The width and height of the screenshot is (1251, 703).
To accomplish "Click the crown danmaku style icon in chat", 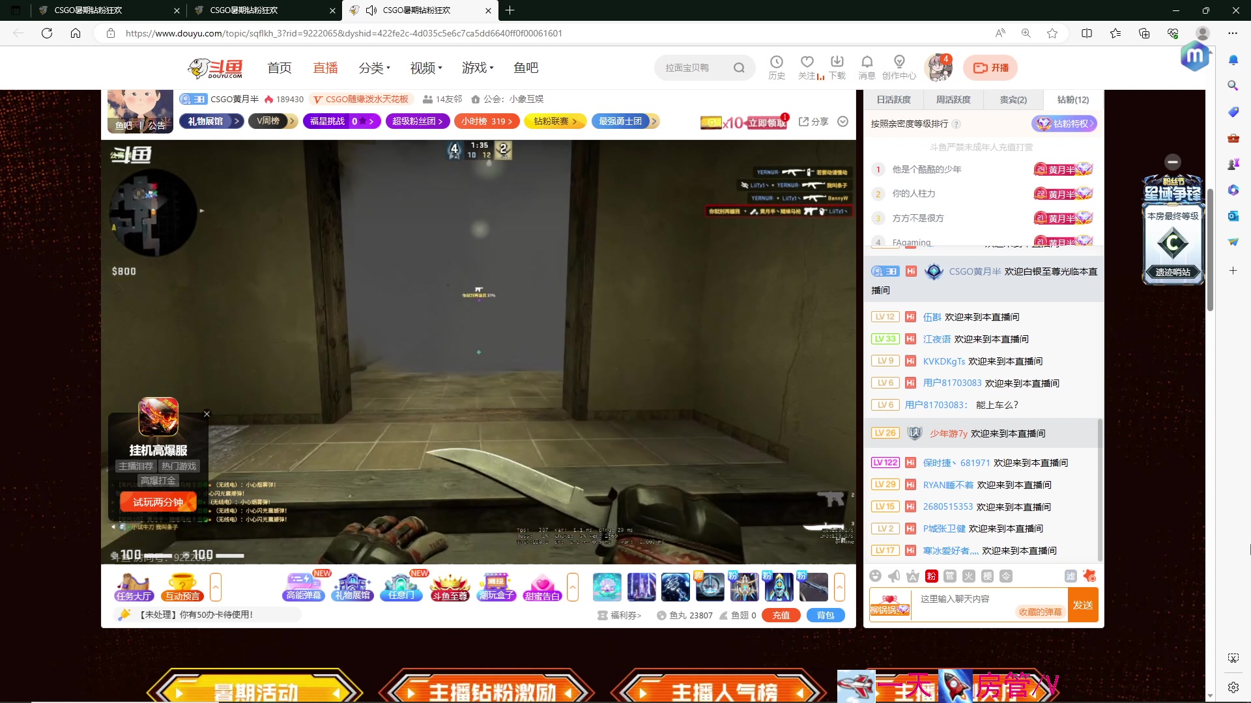I will [x=913, y=576].
